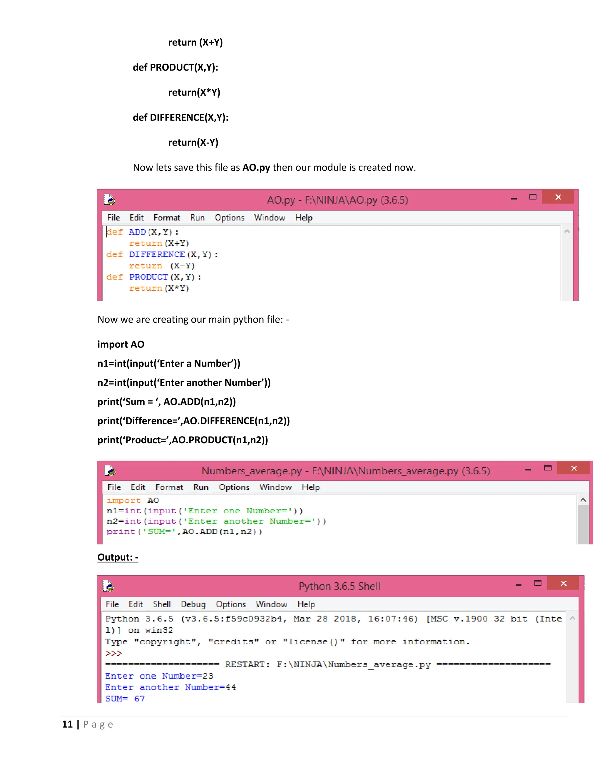
Task: Click IDLE icon in Numbers_average.py title bar
Action: pyautogui.click(x=110, y=470)
